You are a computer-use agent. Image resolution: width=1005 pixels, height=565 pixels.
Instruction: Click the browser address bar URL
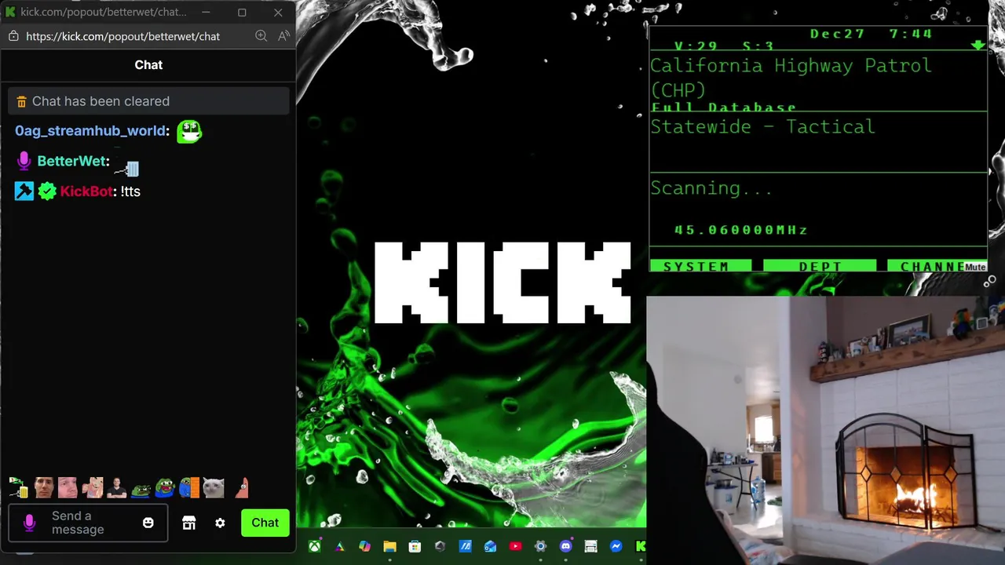(122, 36)
